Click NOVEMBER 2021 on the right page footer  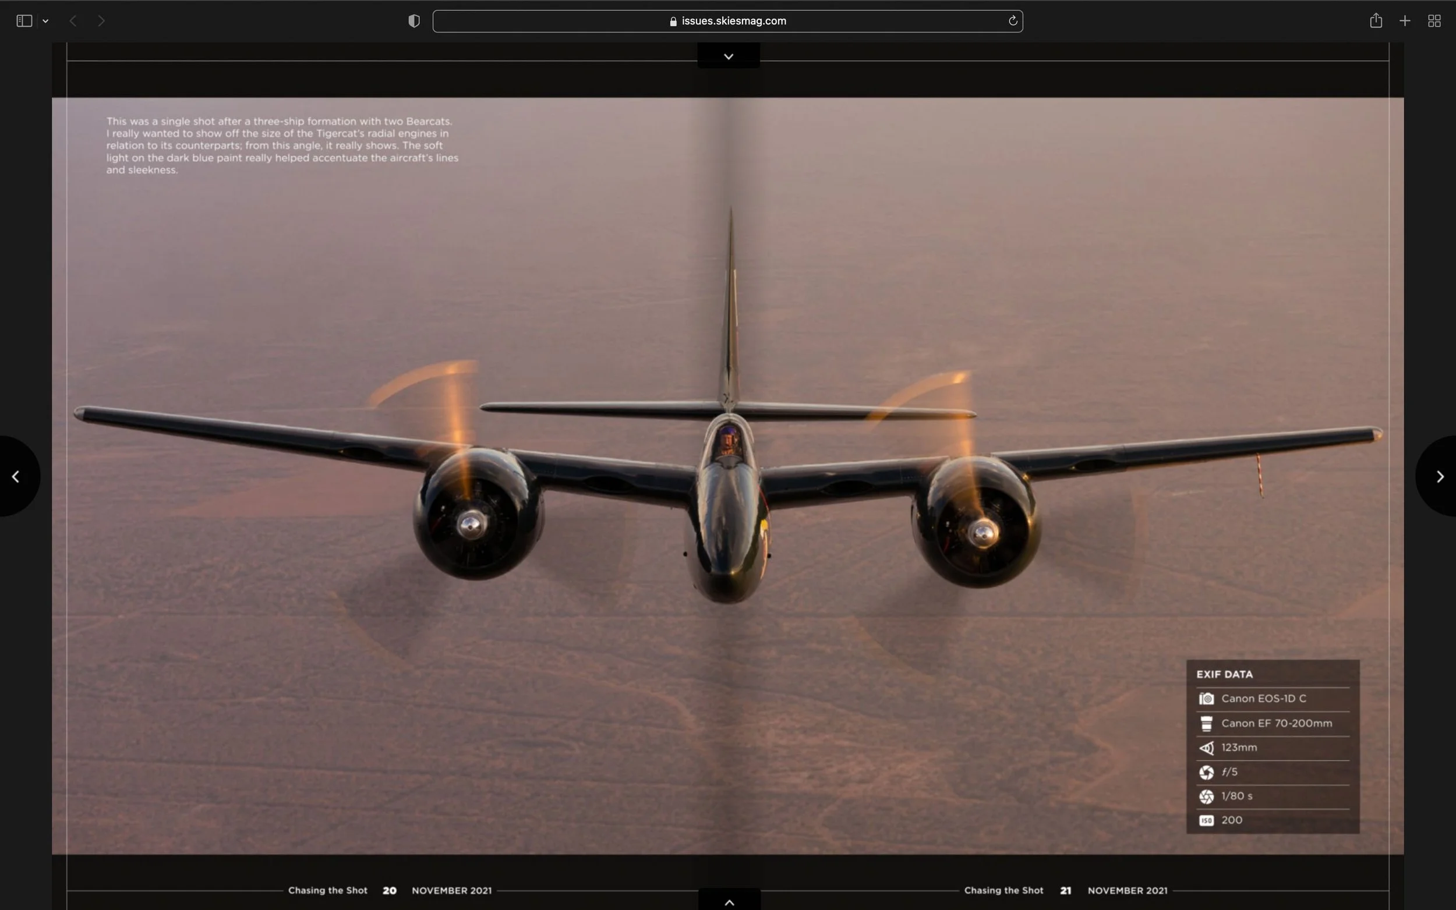(1127, 890)
